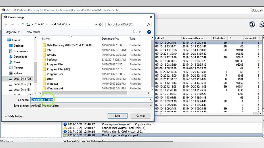Expand the address bar history dropdown
264x148 pixels.
(x=96, y=25)
